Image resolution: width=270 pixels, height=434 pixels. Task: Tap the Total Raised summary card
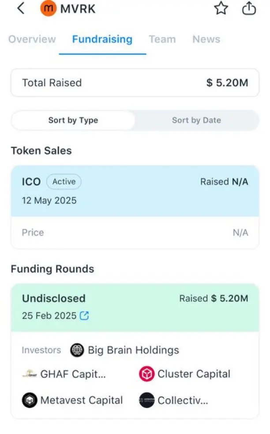pyautogui.click(x=135, y=83)
